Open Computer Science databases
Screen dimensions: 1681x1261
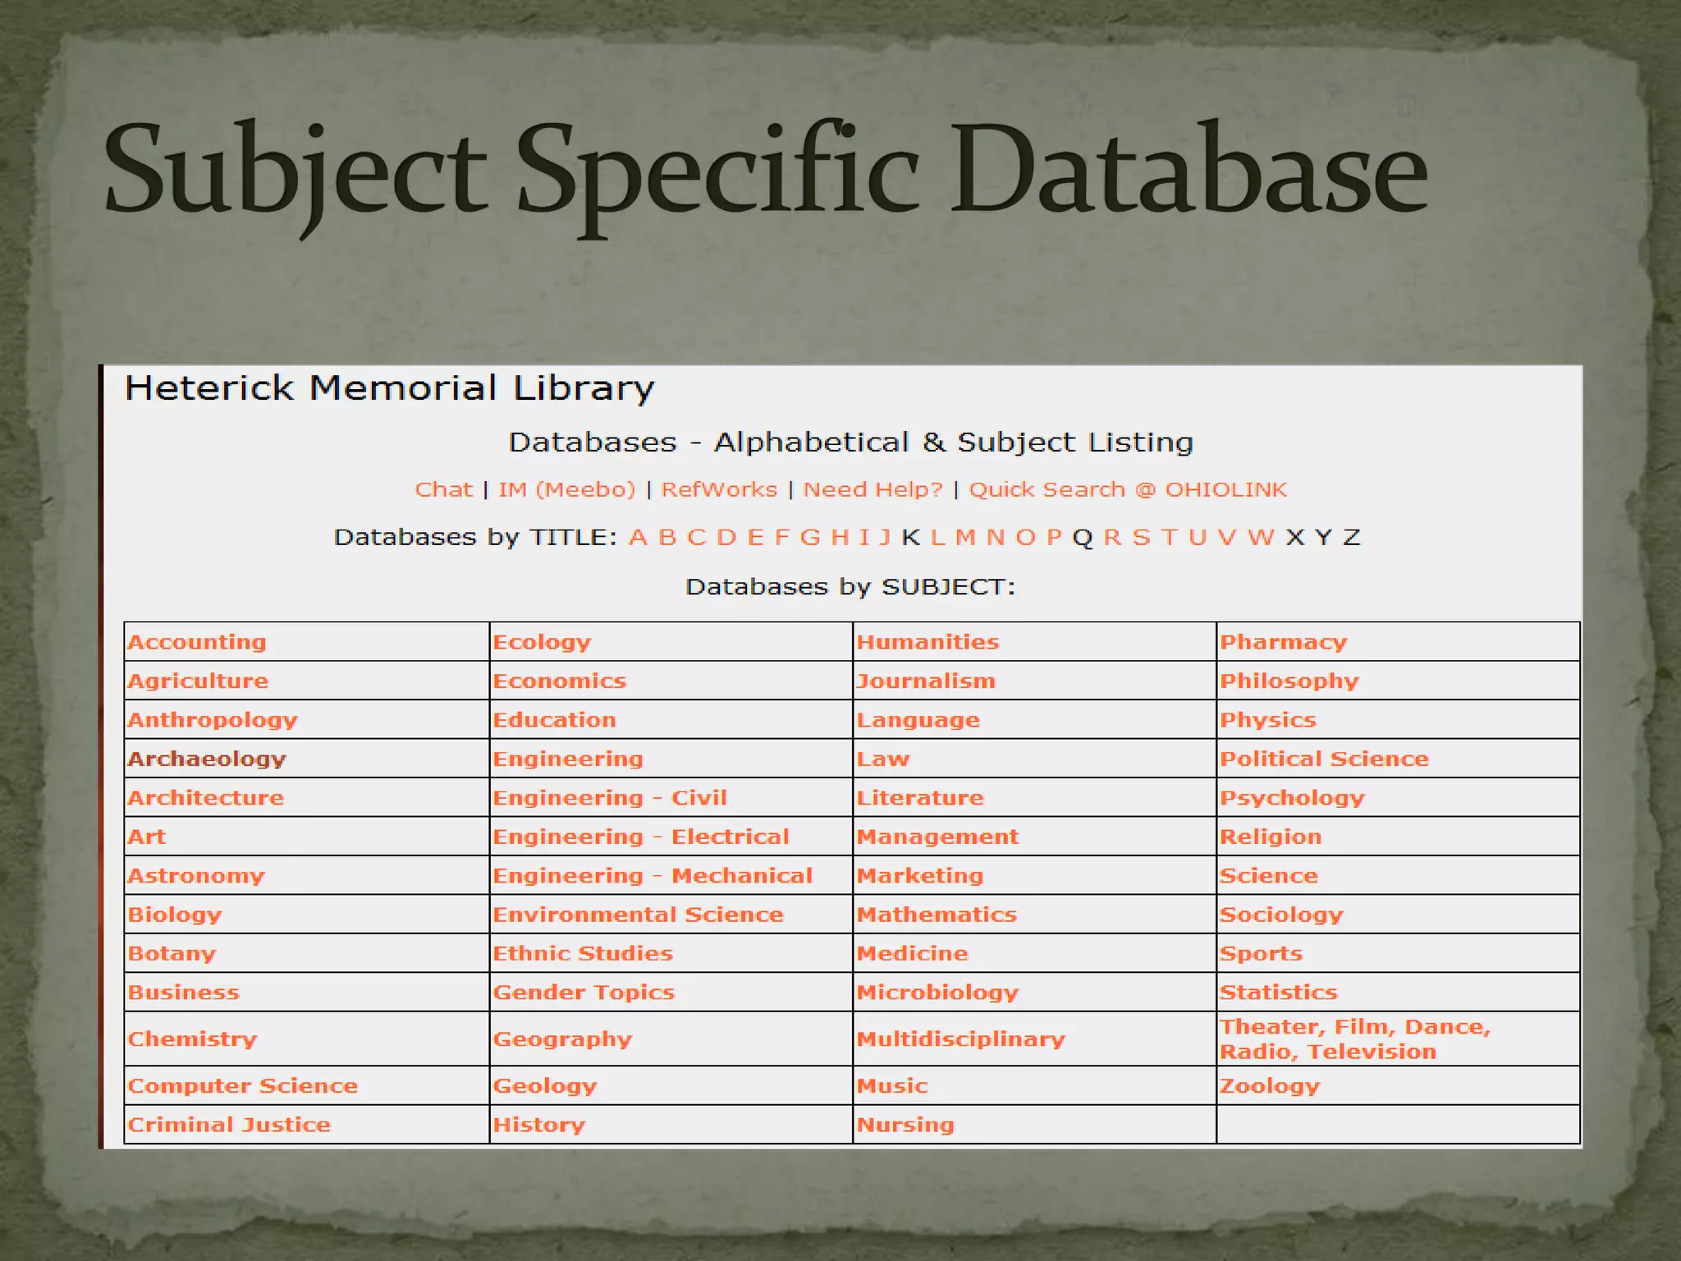(x=243, y=1086)
